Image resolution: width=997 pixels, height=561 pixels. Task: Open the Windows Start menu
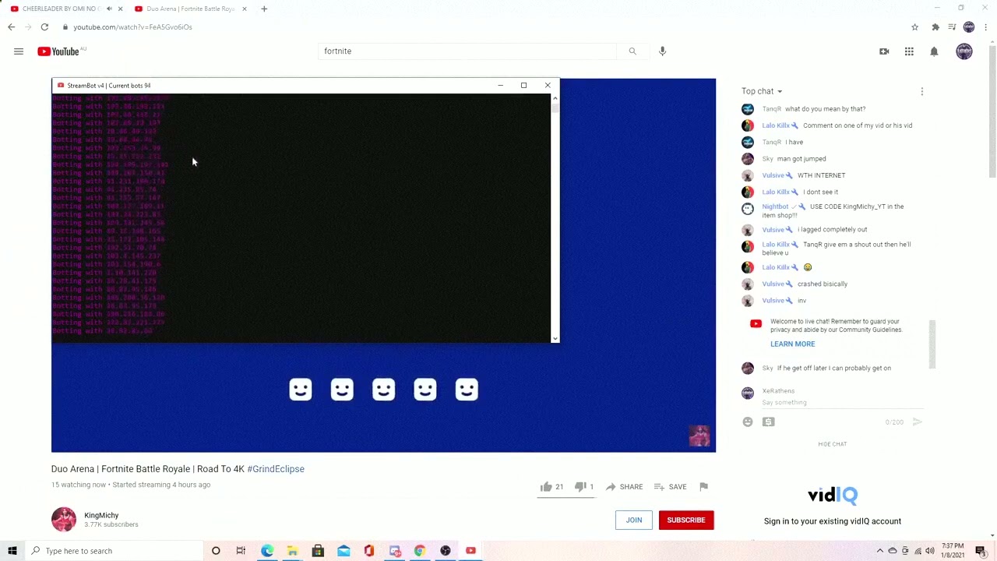pos(12,551)
